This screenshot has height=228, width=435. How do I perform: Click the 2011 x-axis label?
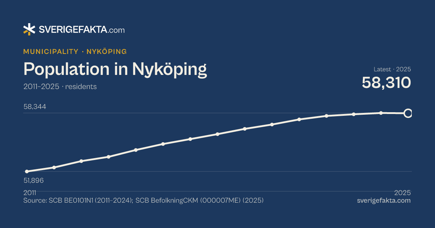pyautogui.click(x=29, y=193)
